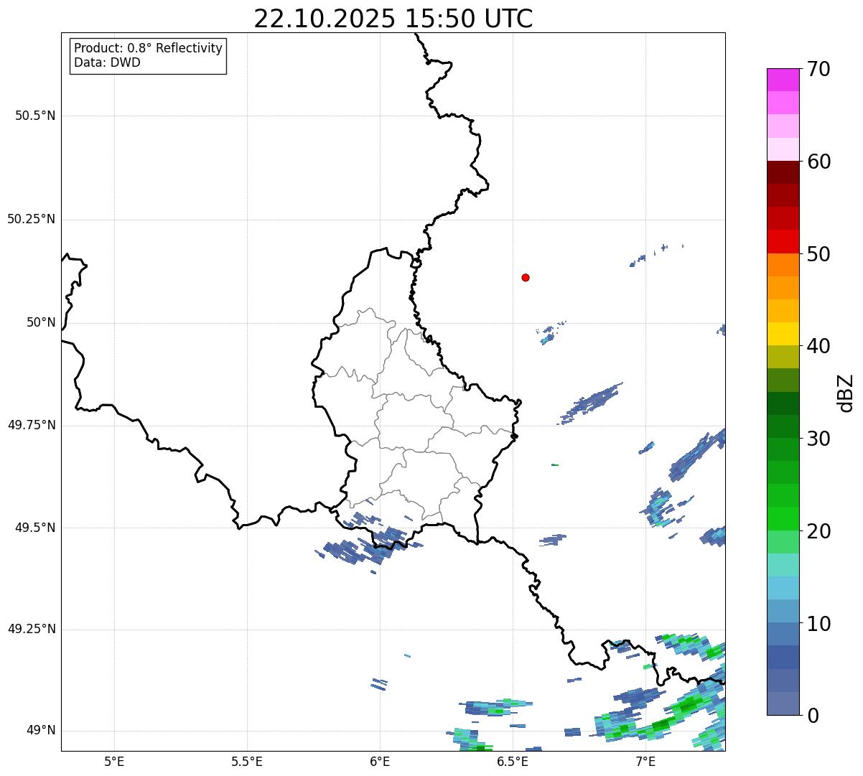The width and height of the screenshot is (863, 776).
Task: Click the dBZ colorbar axis label
Action: tap(846, 393)
